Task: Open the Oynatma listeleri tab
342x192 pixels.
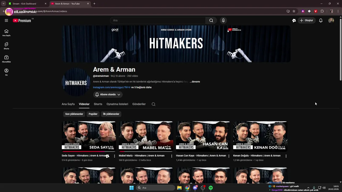Action: 117,104
